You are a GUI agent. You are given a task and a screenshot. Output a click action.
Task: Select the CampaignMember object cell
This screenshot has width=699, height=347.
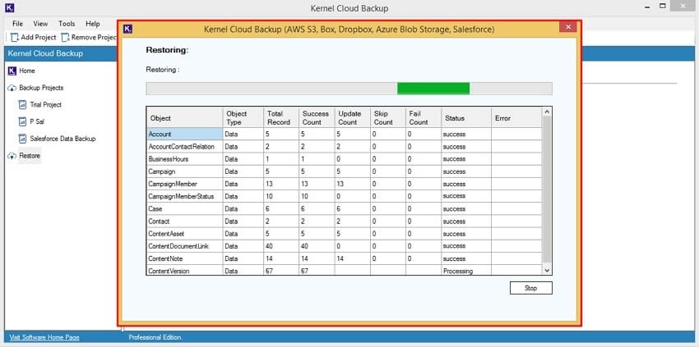184,184
